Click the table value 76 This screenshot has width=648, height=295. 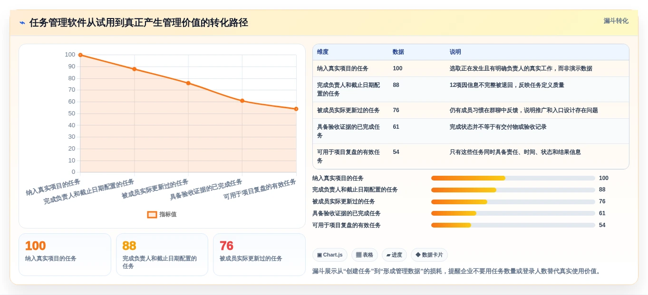click(x=396, y=110)
